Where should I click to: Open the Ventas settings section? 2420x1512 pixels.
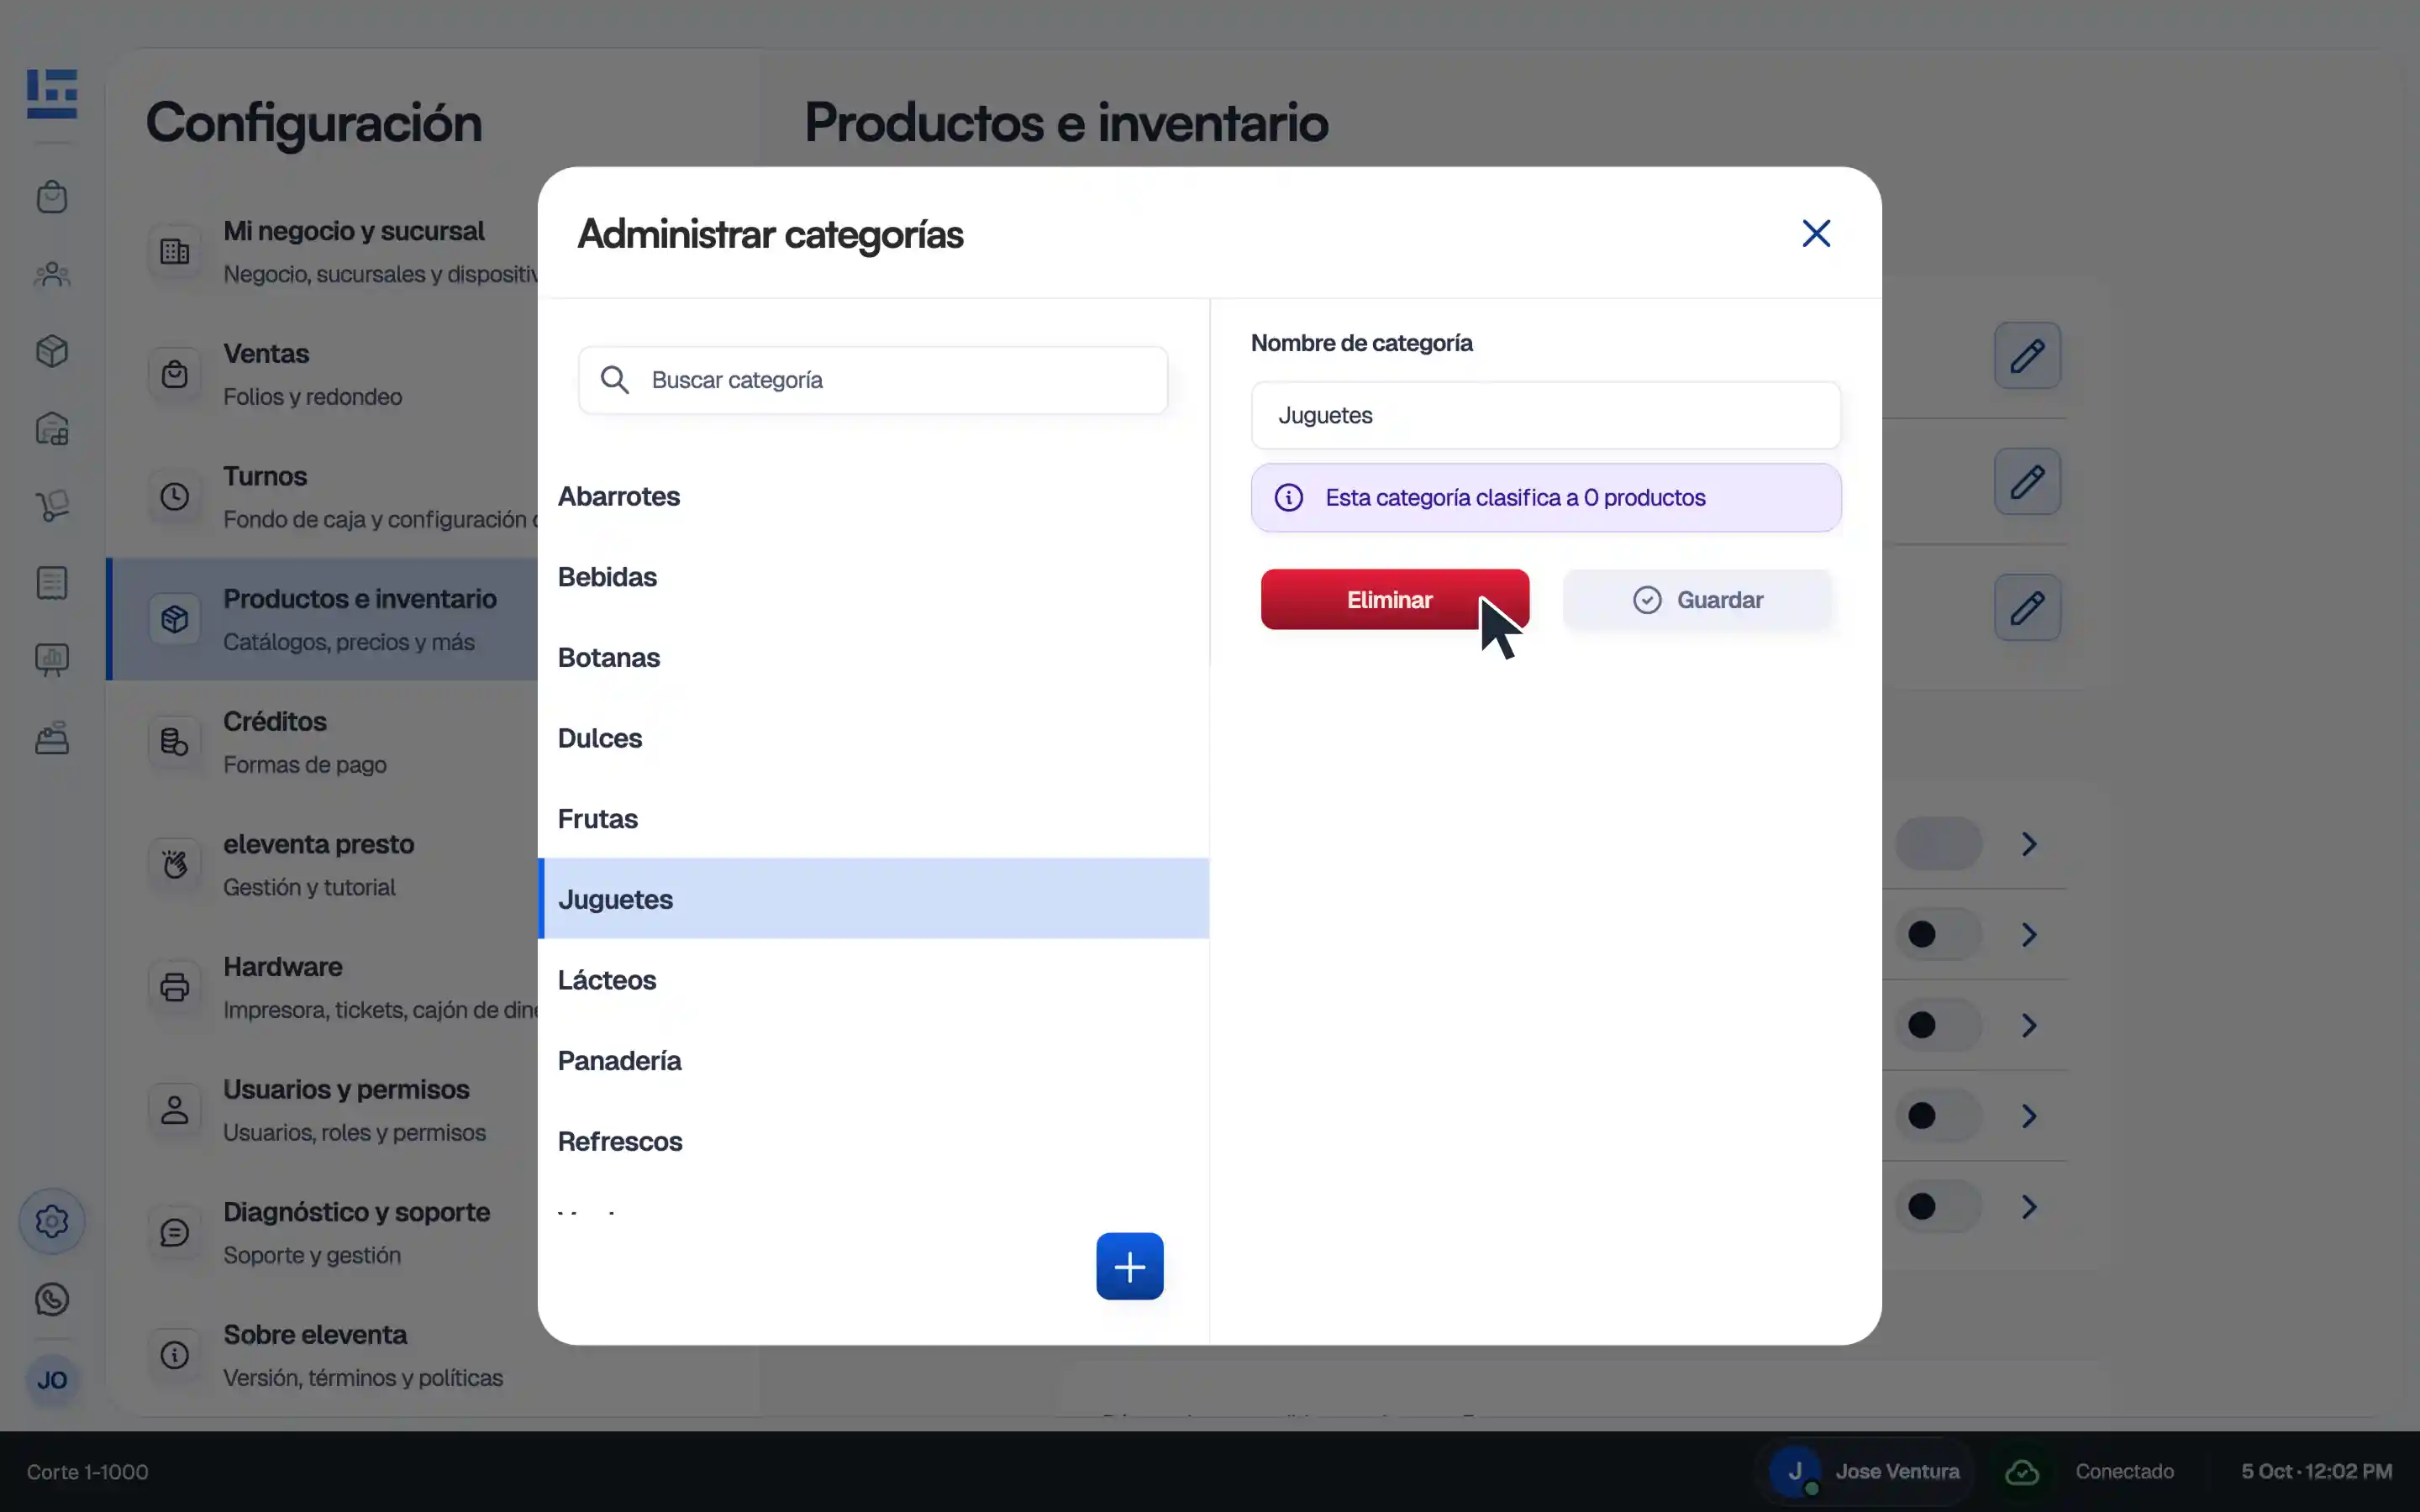[322, 374]
